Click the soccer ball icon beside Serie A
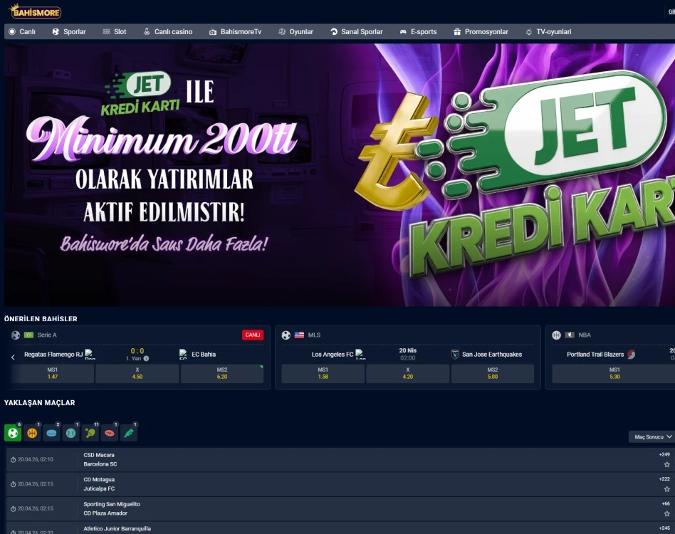Viewport: 675px width, 534px height. point(16,335)
